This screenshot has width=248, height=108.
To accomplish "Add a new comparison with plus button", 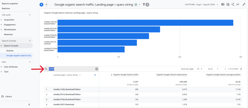I will pyautogui.click(x=46, y=5).
